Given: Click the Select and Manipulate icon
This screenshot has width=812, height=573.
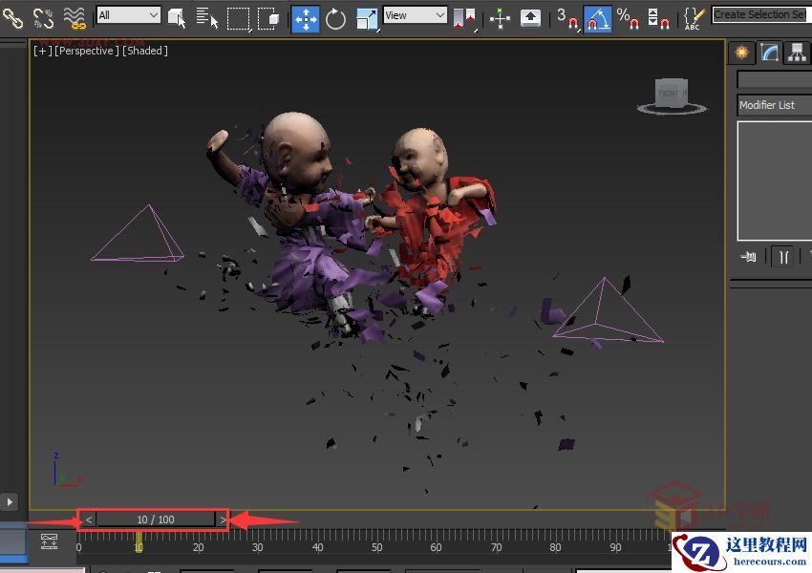Looking at the screenshot, I should pyautogui.click(x=500, y=17).
